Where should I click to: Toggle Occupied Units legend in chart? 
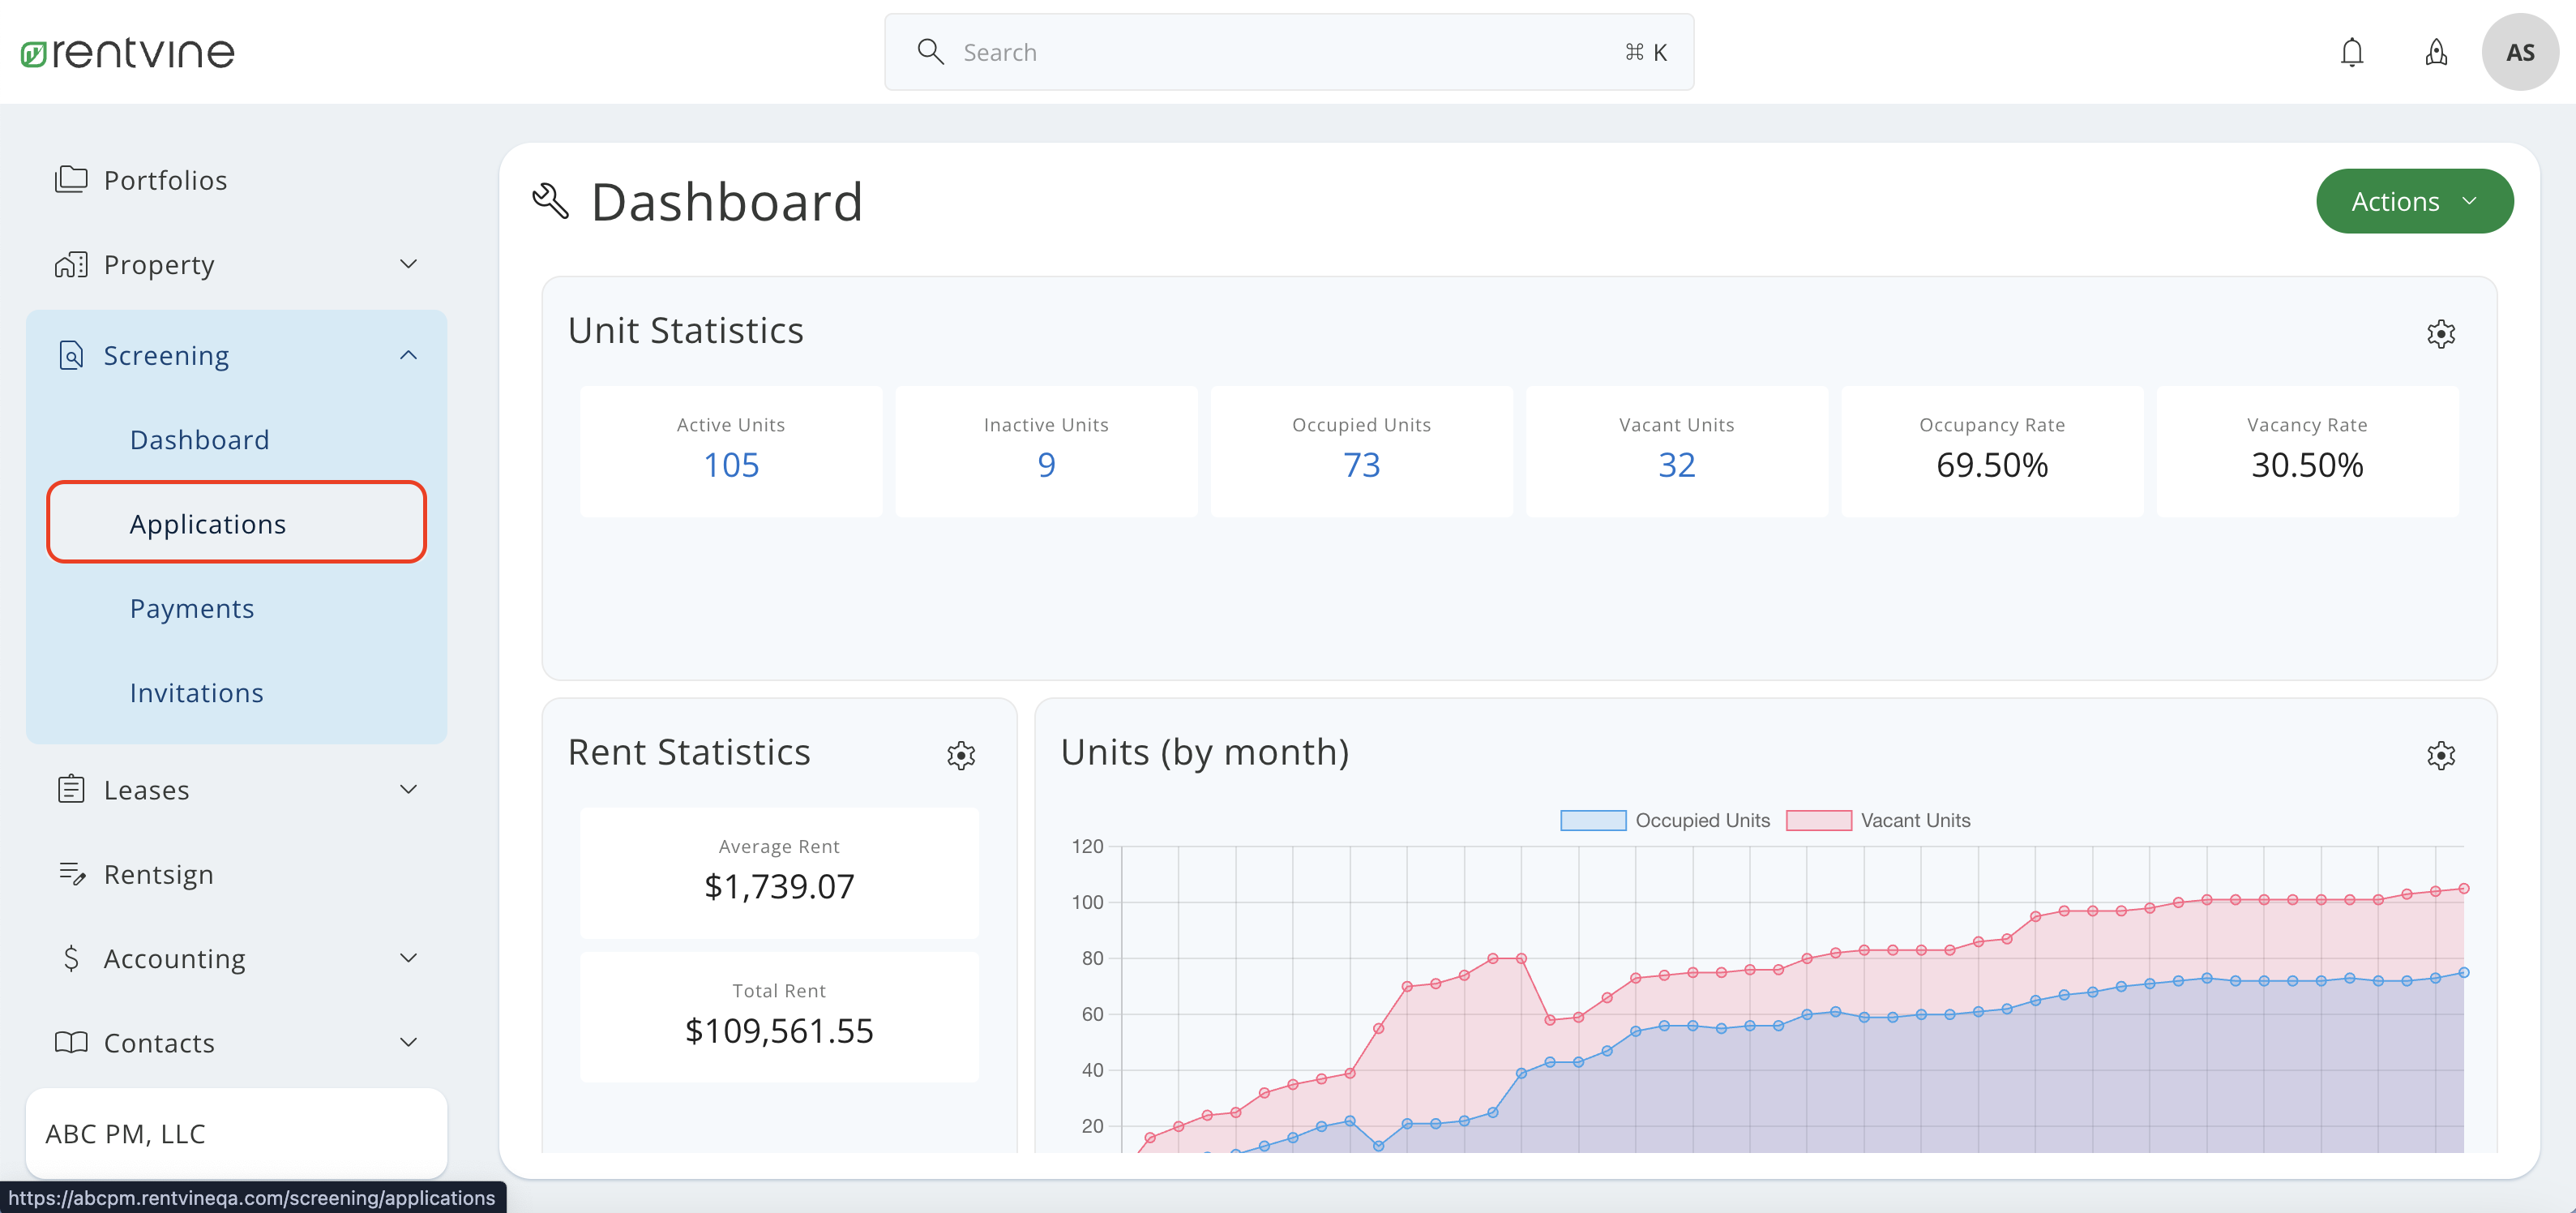(1665, 820)
